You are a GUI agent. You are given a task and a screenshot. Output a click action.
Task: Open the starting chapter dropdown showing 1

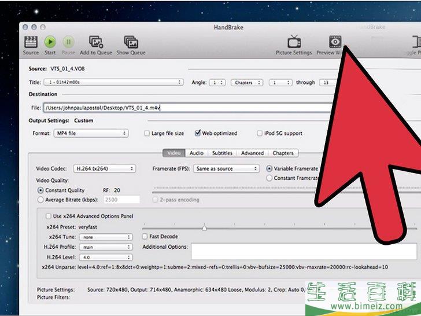(x=280, y=83)
